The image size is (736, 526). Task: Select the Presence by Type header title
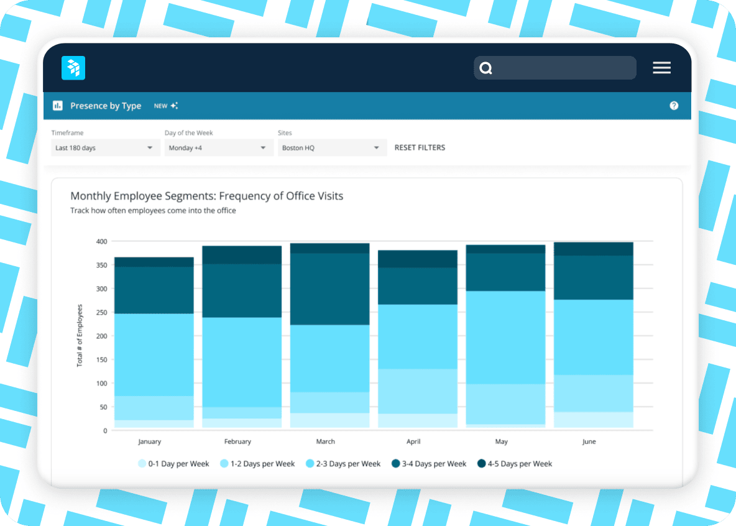106,105
